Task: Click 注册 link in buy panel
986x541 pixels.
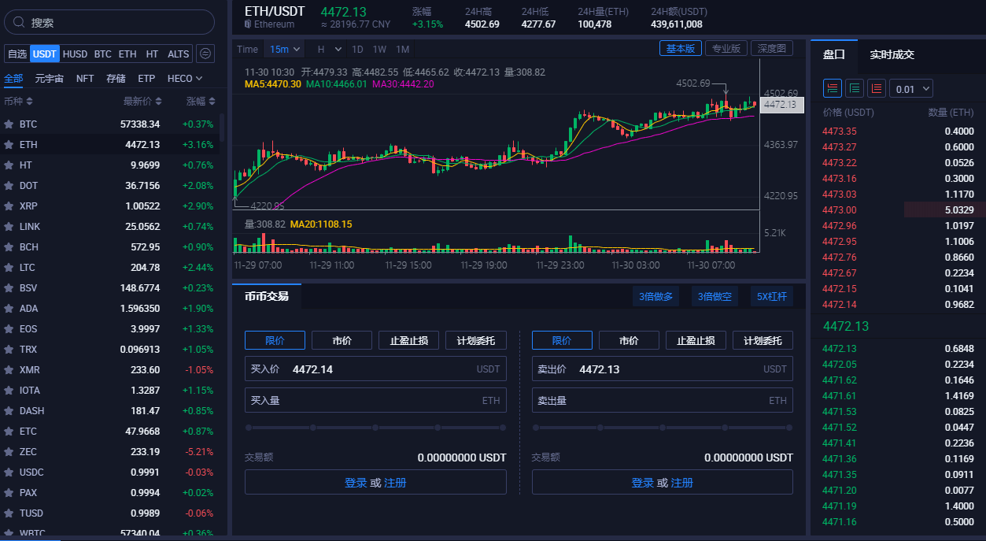Action: 395,483
